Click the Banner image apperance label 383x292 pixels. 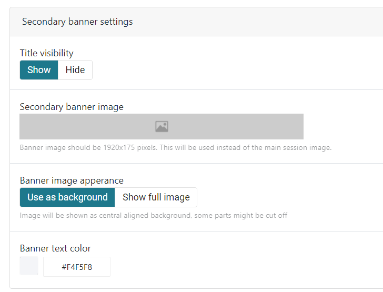tap(72, 180)
